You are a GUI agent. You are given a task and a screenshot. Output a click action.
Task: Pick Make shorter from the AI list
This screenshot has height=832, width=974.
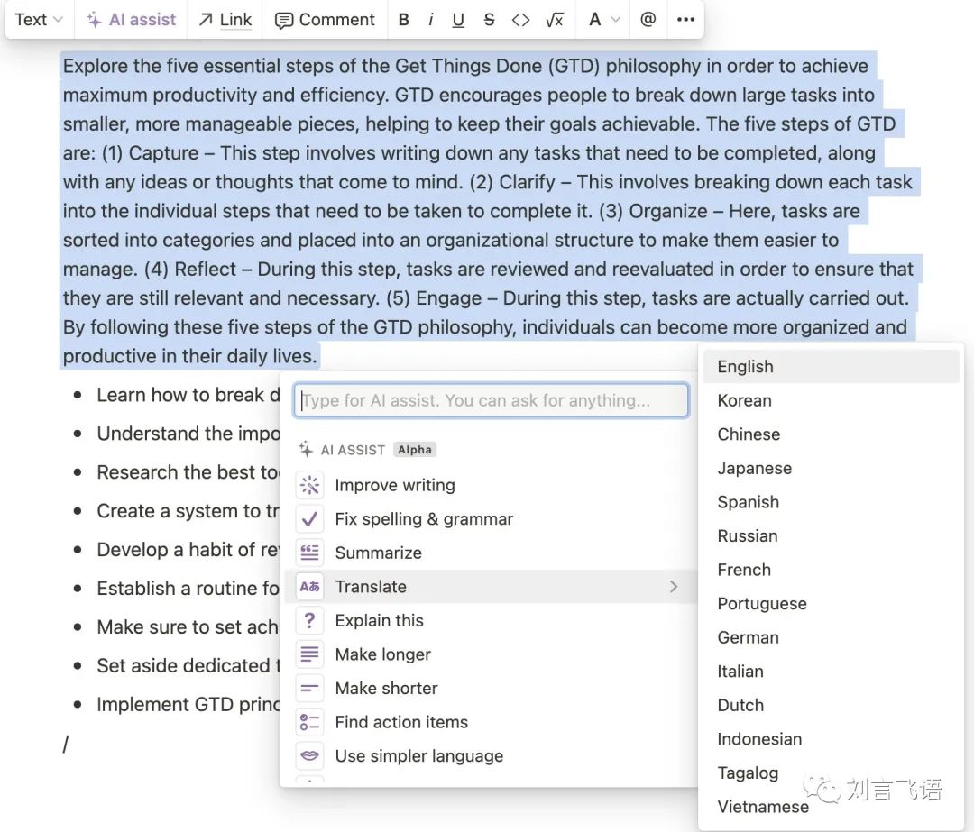pyautogui.click(x=386, y=688)
